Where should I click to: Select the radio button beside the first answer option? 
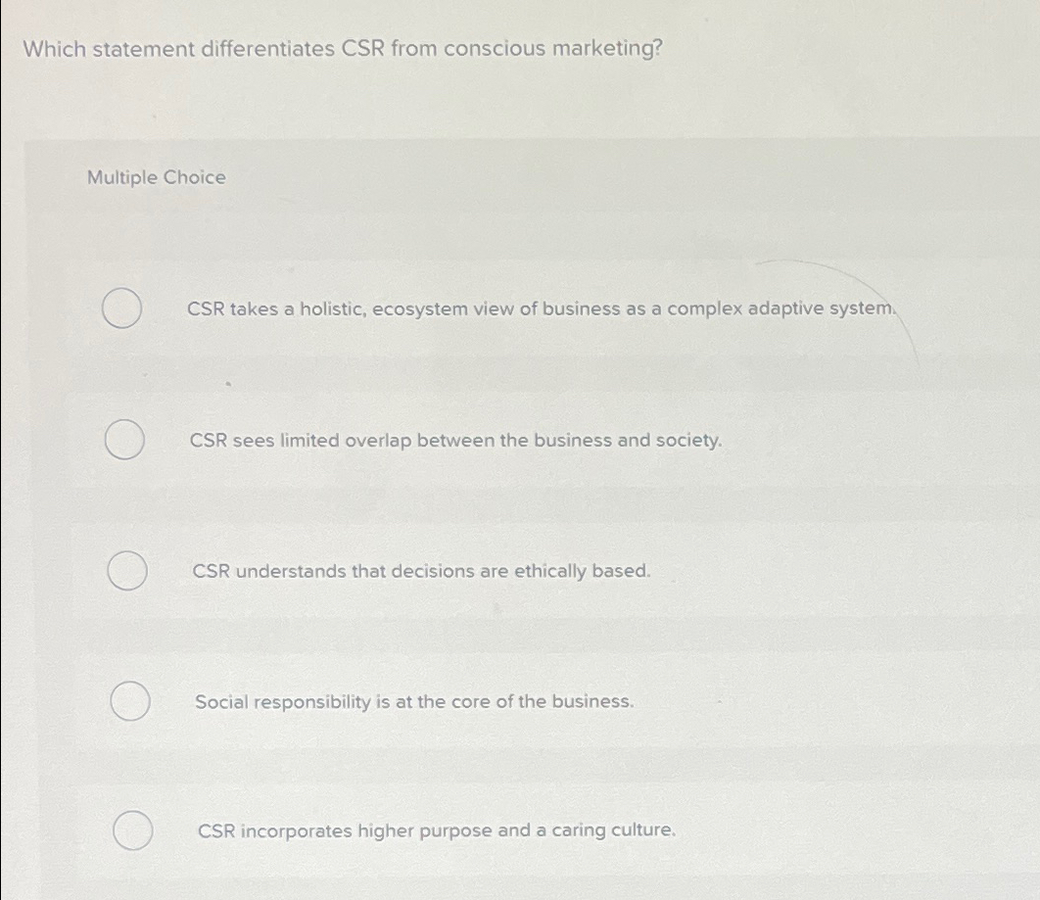point(122,308)
